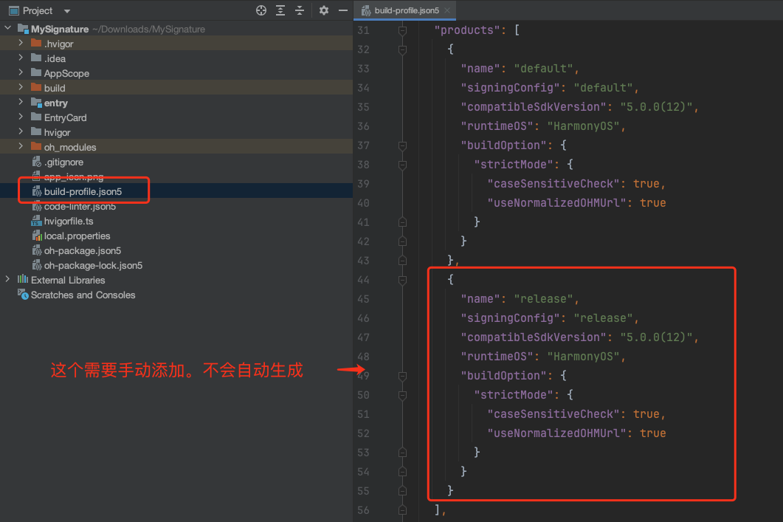Click the oh_modules folder icon
Viewport: 783px width, 522px height.
coord(36,146)
